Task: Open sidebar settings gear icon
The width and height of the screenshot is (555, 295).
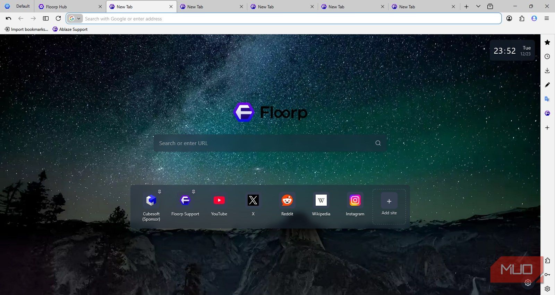Action: [547, 289]
